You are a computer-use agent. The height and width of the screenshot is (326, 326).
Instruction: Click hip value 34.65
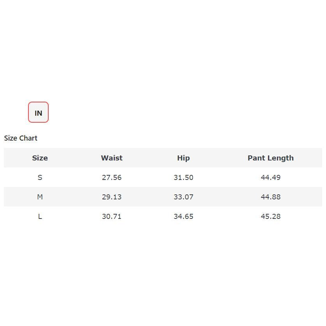[x=183, y=217]
